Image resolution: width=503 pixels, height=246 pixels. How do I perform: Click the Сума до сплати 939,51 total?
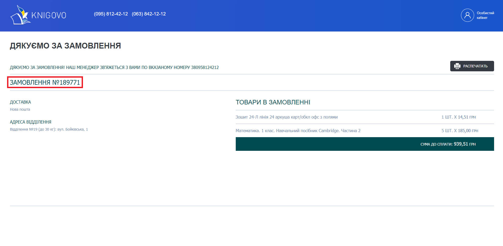(x=448, y=144)
